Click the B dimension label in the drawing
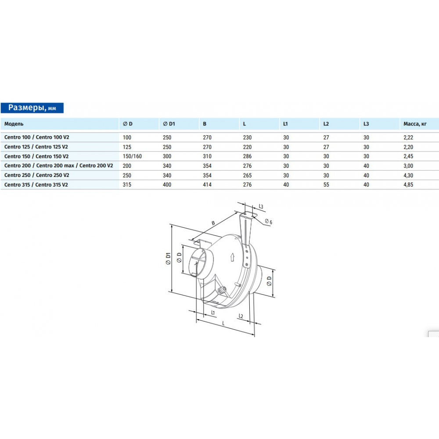 [213, 223]
